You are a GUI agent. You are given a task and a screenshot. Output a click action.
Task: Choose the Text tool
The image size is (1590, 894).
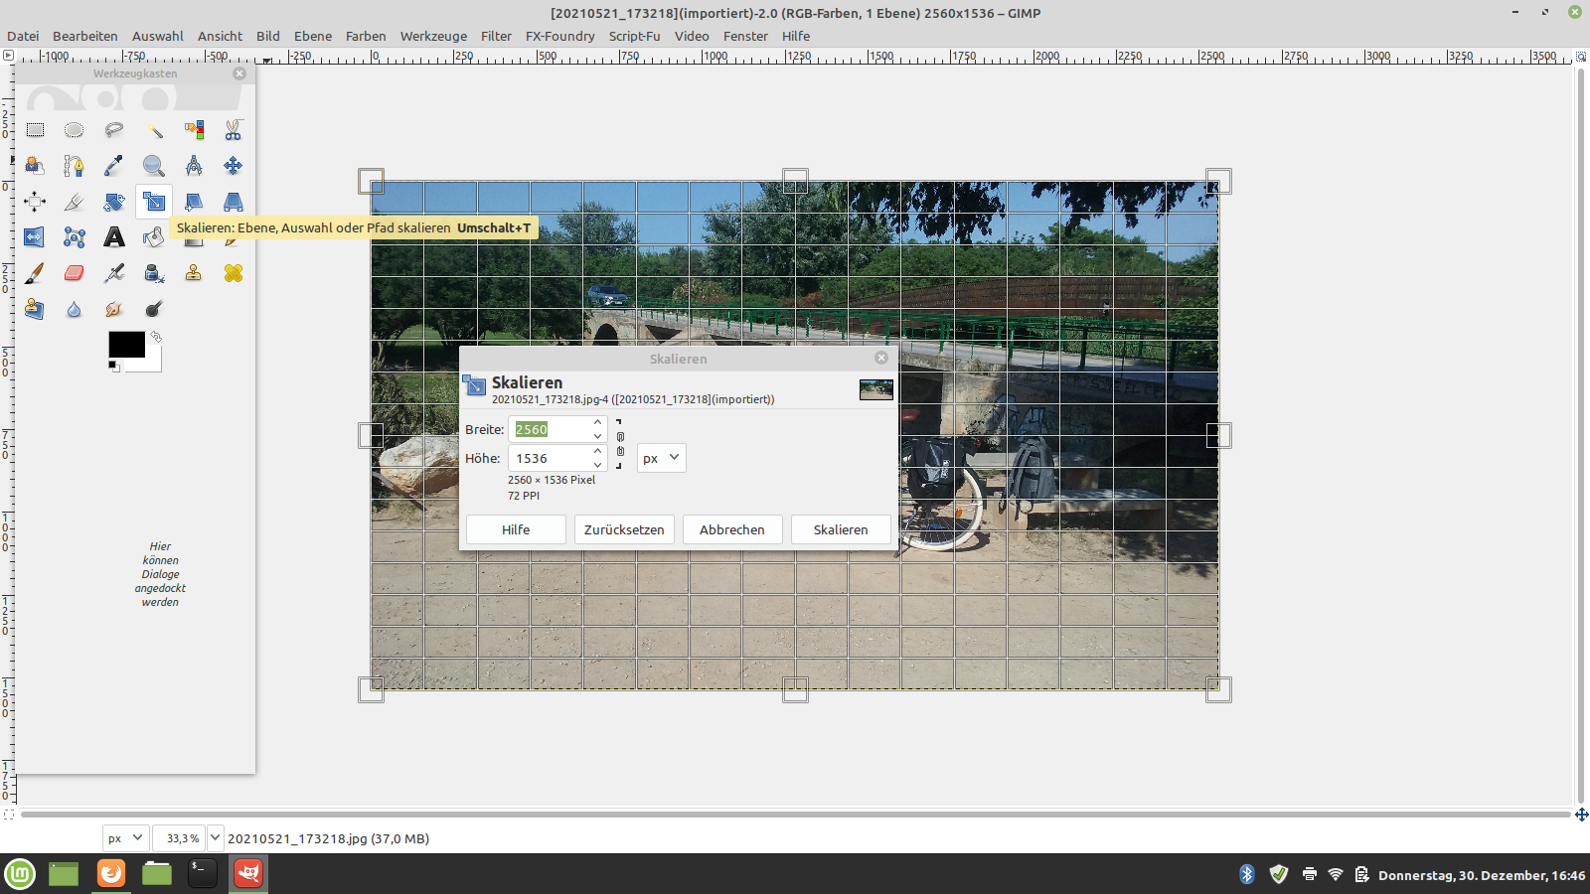point(114,237)
